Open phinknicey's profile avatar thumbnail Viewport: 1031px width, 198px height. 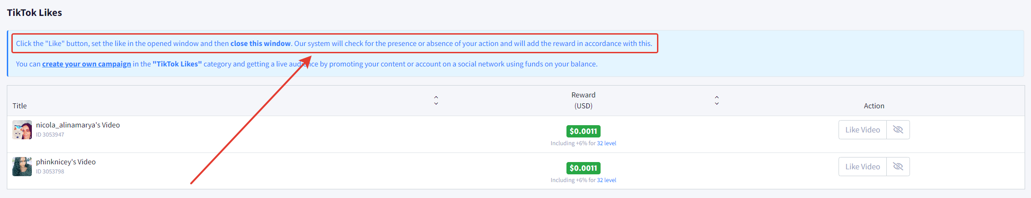[22, 167]
